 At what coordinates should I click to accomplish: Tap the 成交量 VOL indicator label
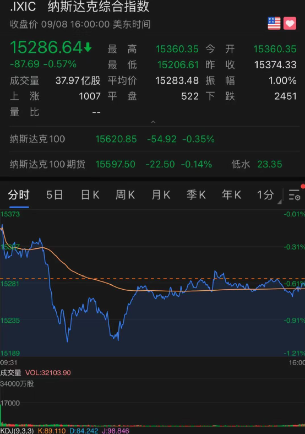(35, 372)
